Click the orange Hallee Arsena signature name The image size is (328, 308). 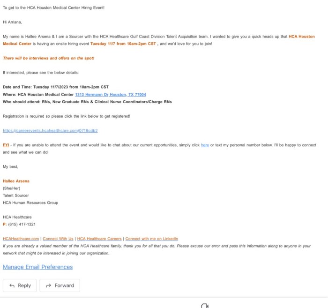coord(16,181)
